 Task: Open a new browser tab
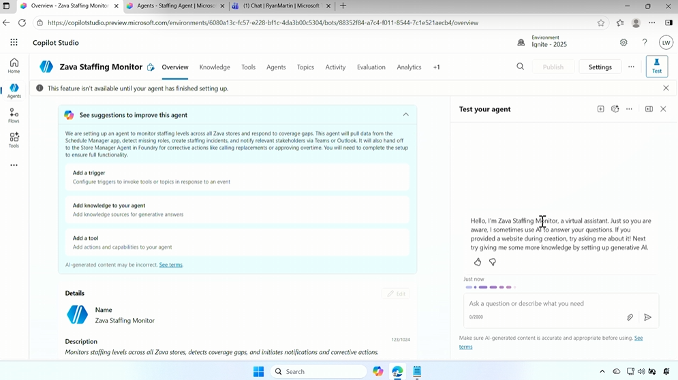(343, 6)
